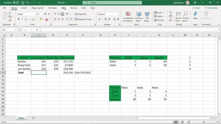The height and width of the screenshot is (124, 221).
Task: Click the Save icon in title bar
Action: 23,3
